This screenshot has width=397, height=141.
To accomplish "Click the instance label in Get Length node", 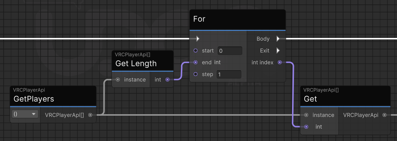I will click(x=135, y=80).
